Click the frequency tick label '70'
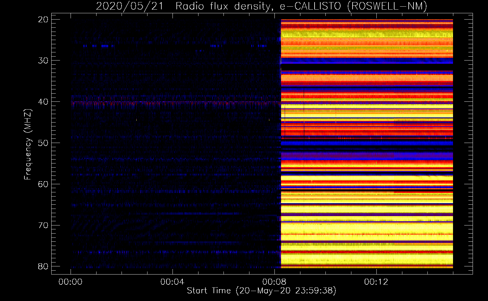 click(x=43, y=225)
